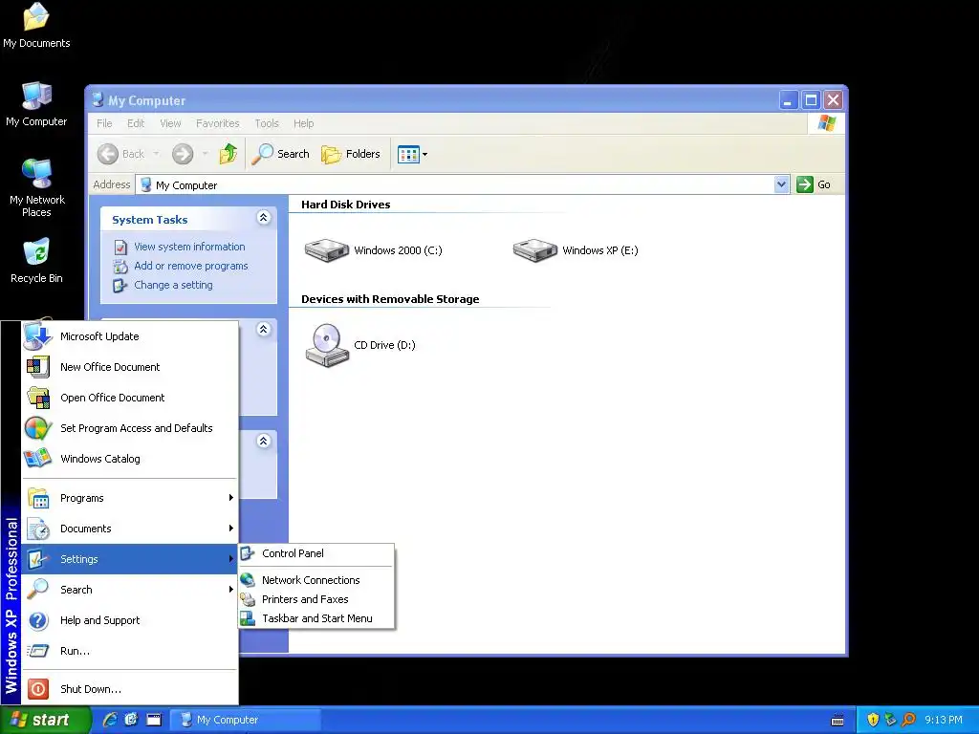Maximize the My Computer window

click(811, 99)
